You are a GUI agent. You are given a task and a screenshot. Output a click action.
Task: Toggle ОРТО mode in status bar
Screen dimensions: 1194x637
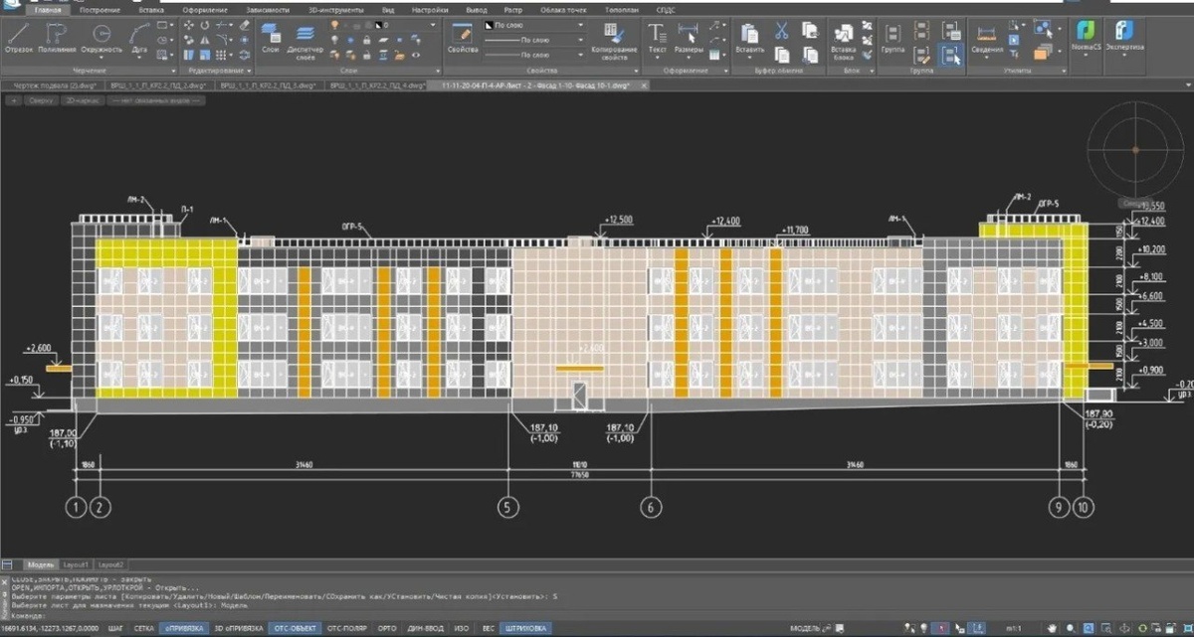point(387,628)
